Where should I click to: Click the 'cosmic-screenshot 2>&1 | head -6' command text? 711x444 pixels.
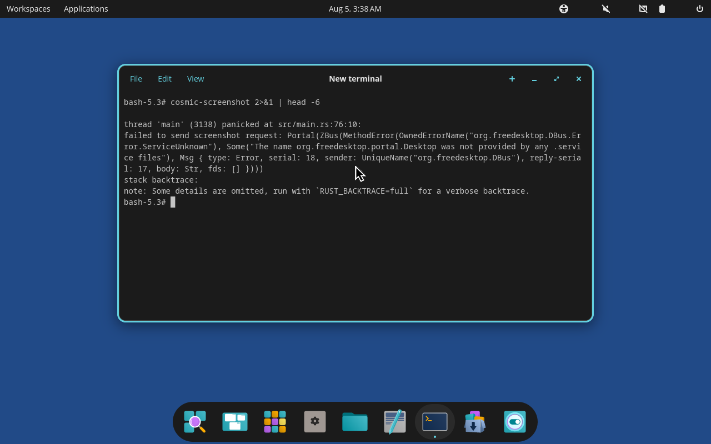point(245,102)
